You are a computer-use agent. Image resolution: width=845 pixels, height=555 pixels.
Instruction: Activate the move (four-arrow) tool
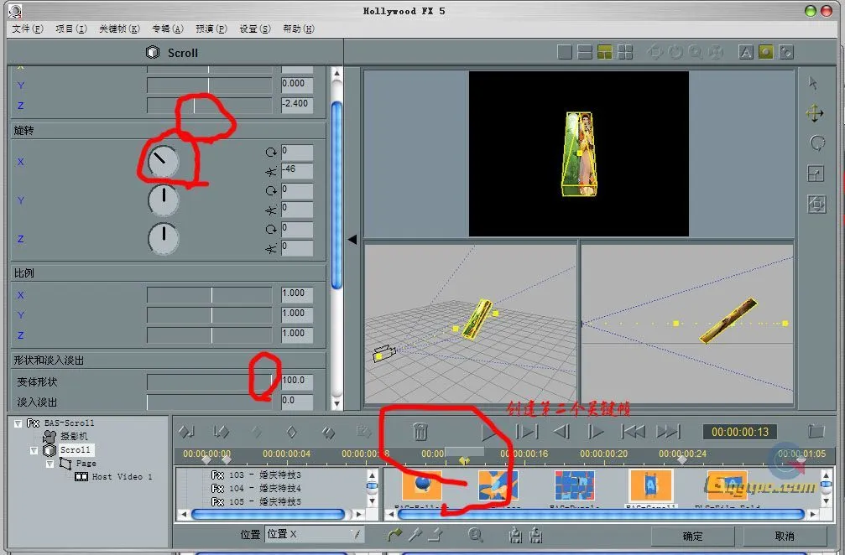[814, 114]
